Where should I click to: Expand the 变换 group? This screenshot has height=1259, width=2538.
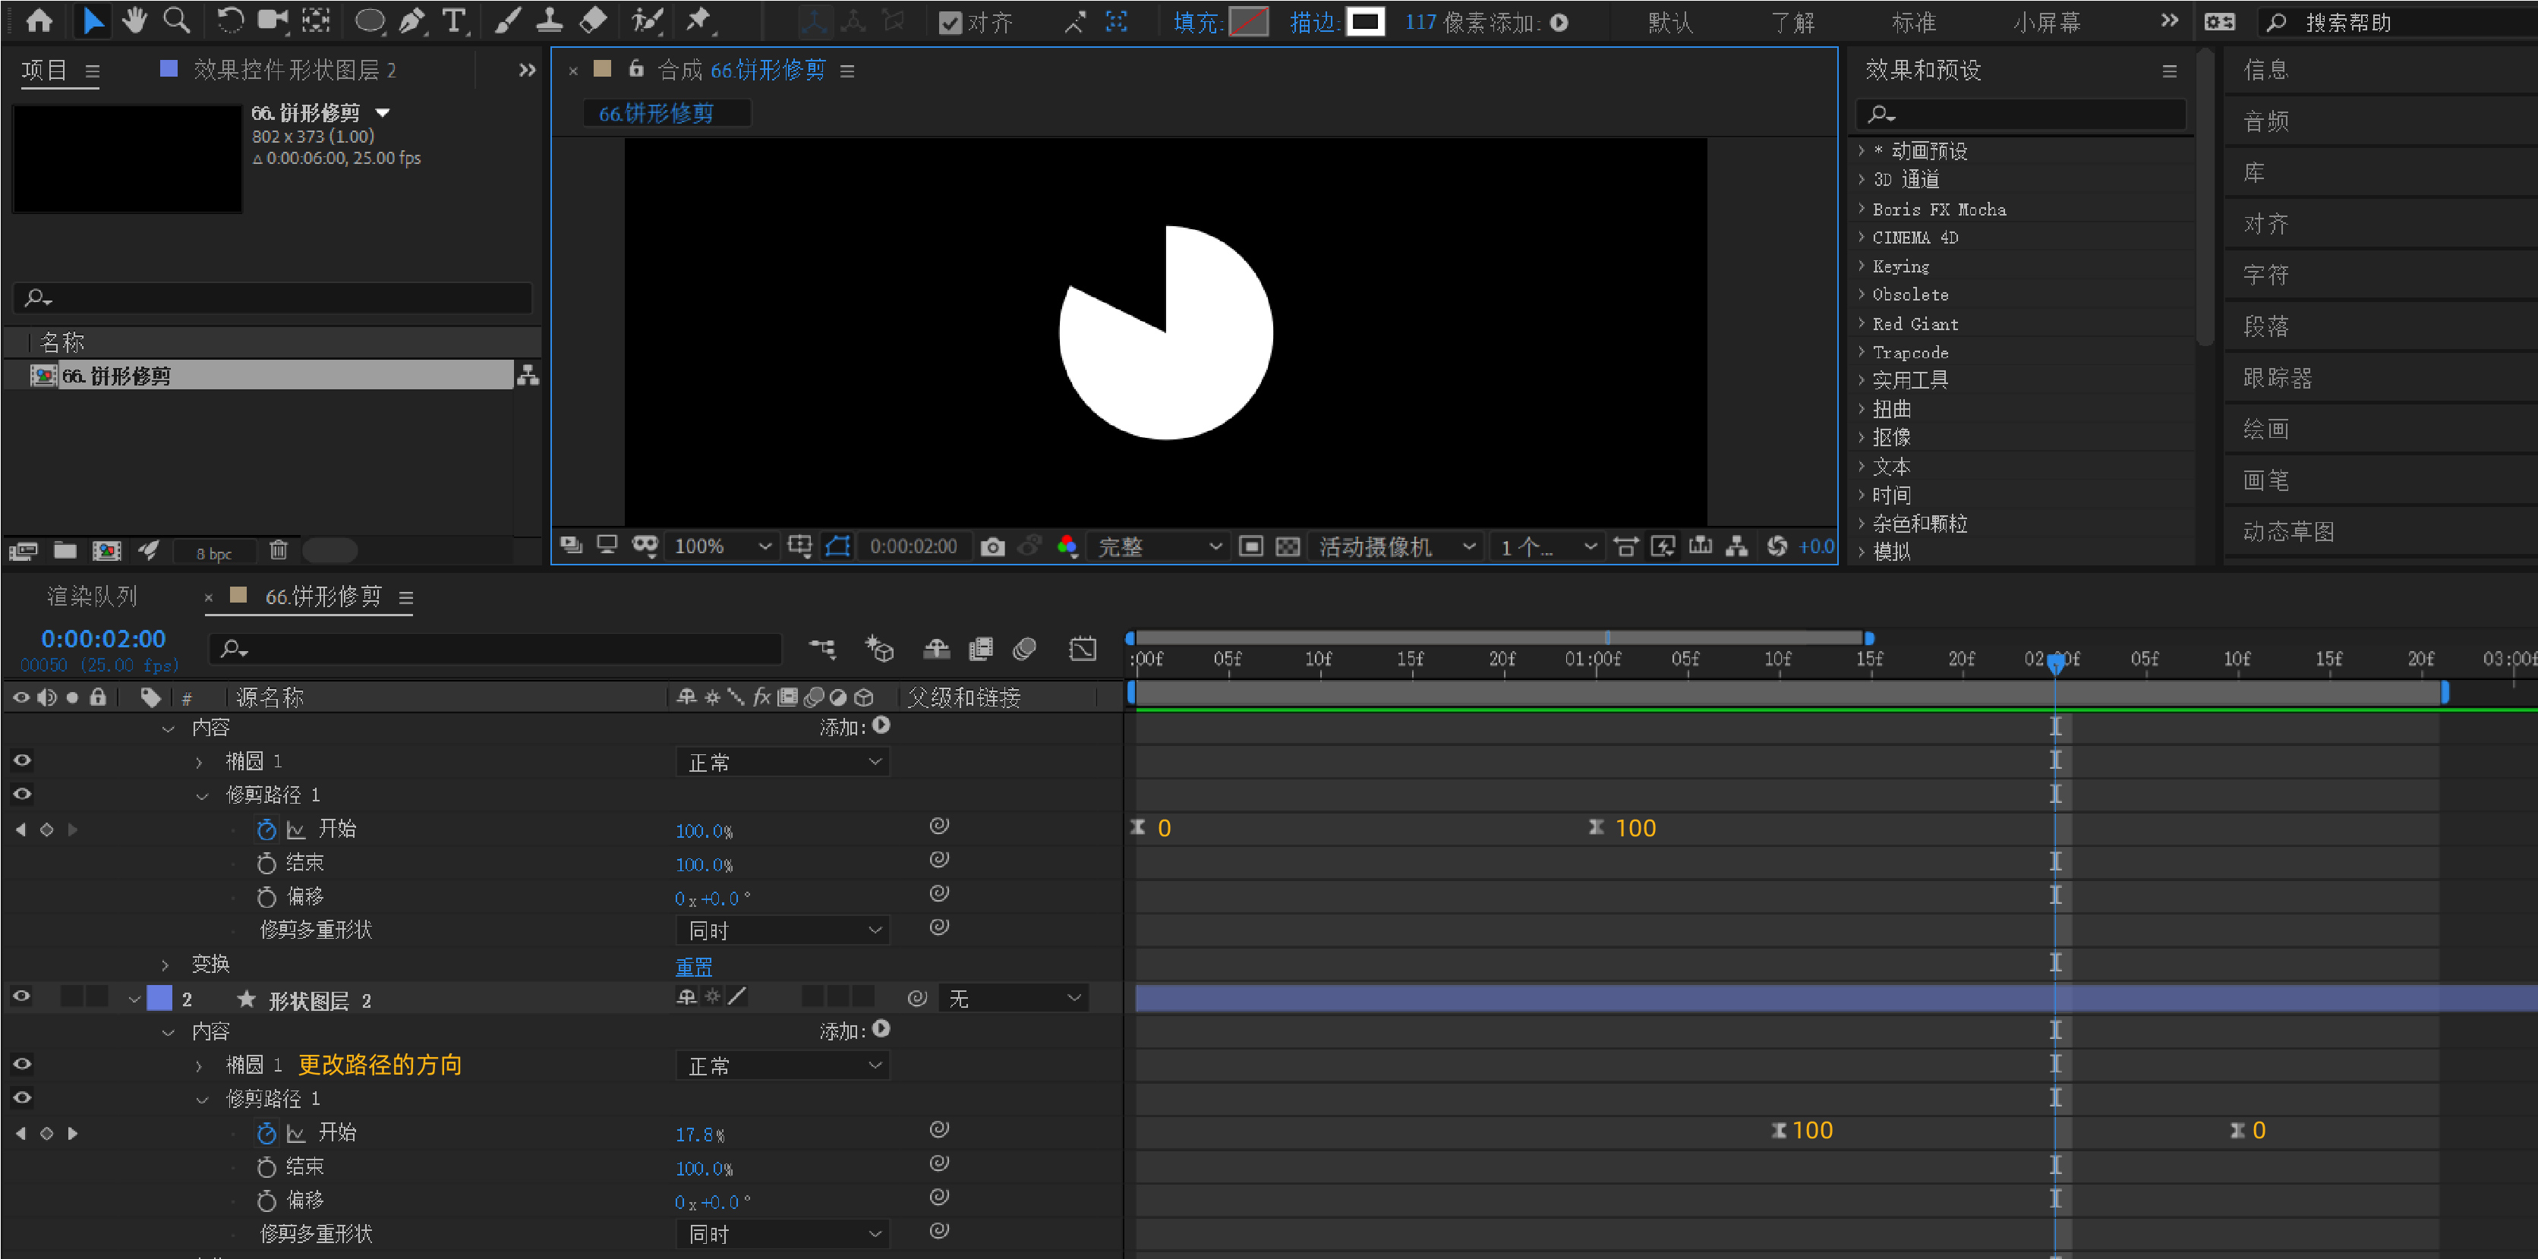point(165,965)
